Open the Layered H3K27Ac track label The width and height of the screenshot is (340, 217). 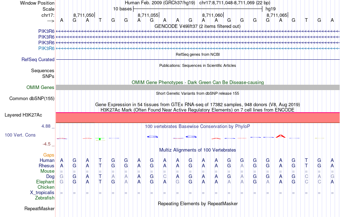[23, 115]
